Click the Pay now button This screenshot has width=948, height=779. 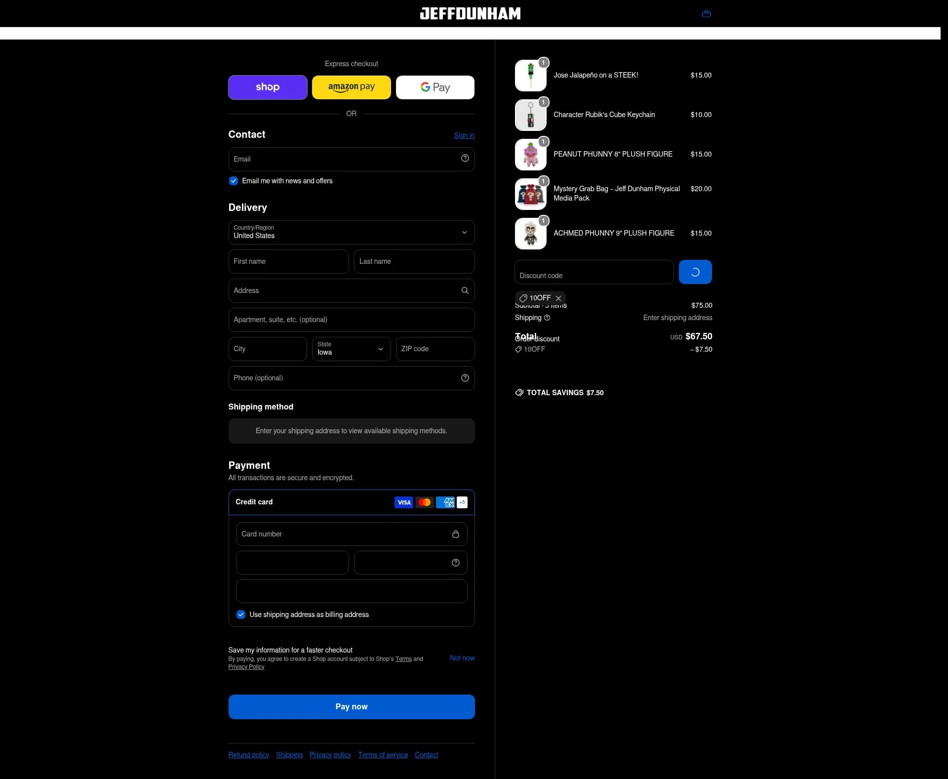[352, 707]
